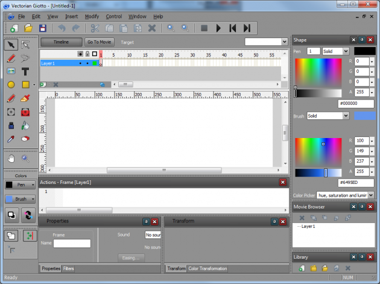380x284 pixels.
Task: Click the Go To Movie button
Action: click(100, 42)
